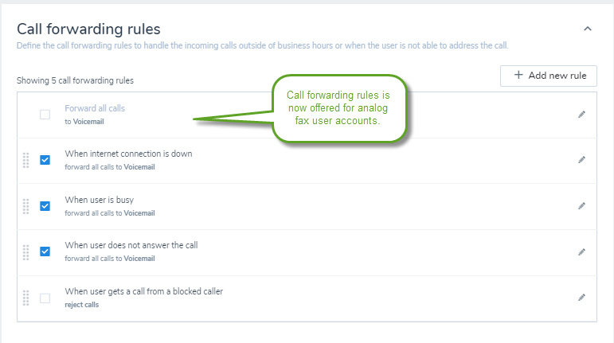Edit the When user is busy rule
The width and height of the screenshot is (614, 343).
click(581, 206)
